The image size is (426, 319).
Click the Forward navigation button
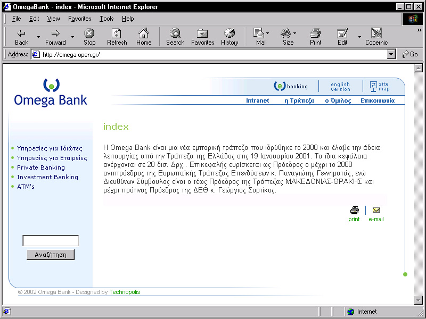(55, 37)
